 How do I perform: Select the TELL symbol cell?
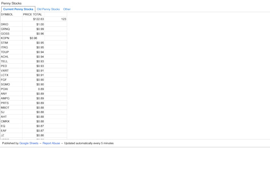click(x=12, y=61)
